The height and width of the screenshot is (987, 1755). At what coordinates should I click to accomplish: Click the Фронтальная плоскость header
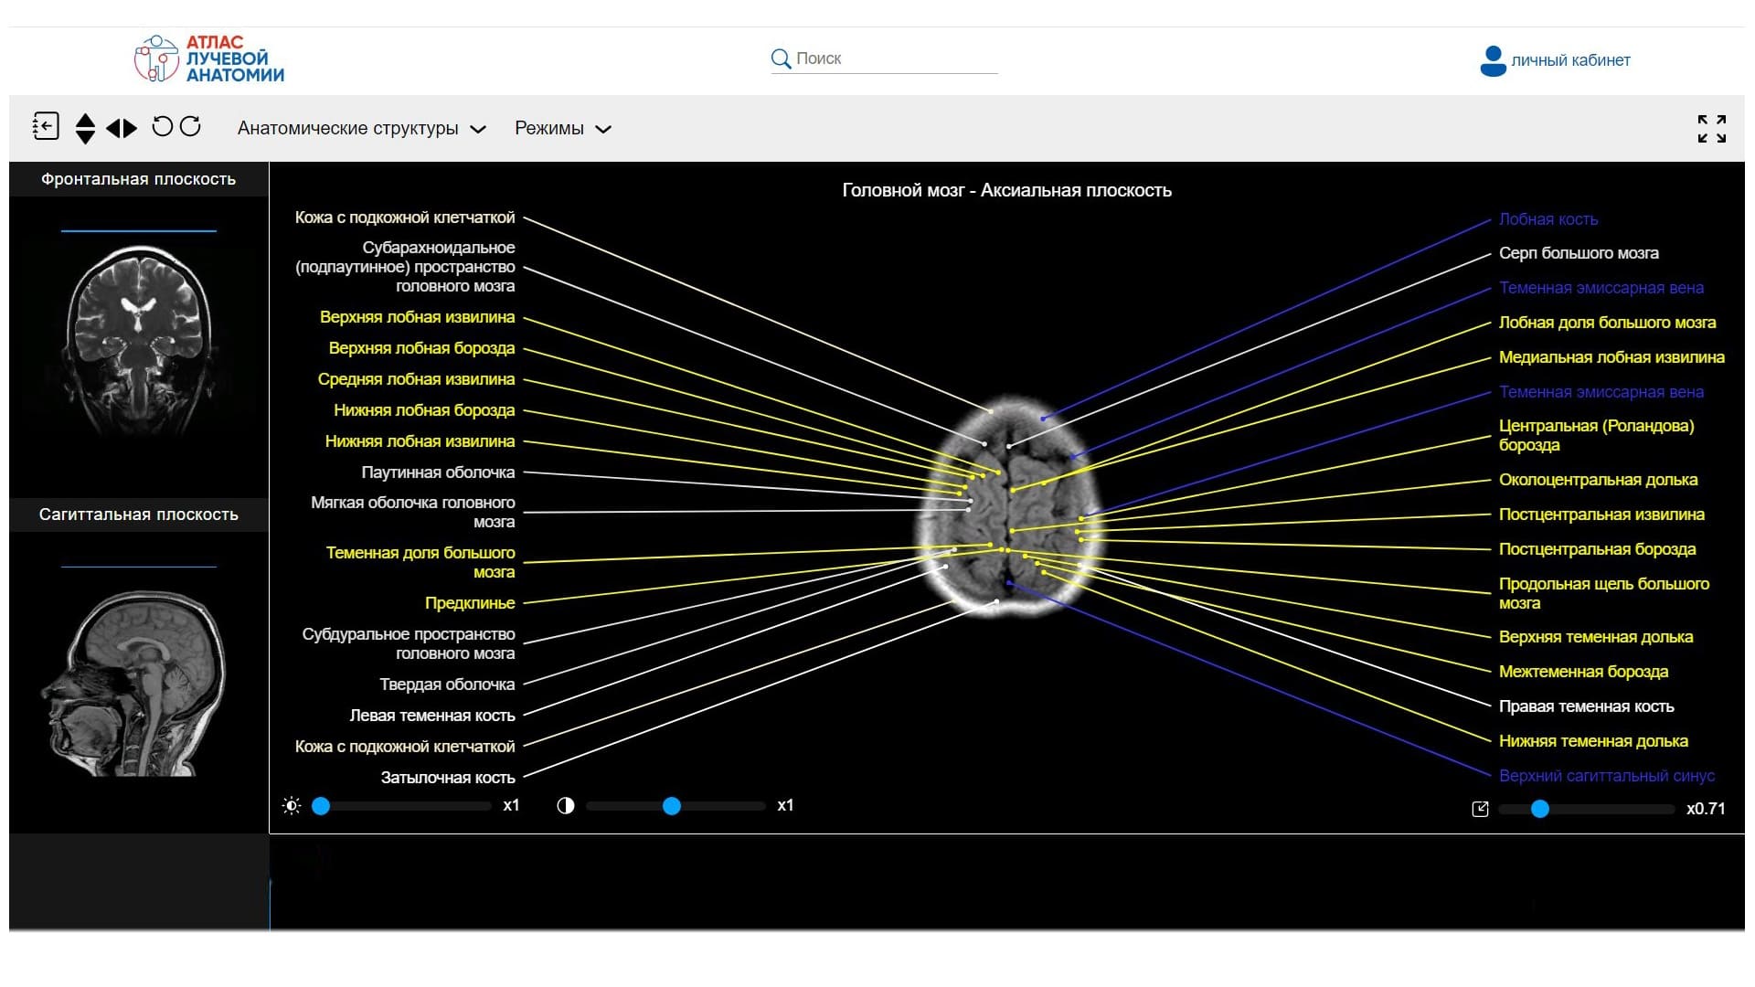pos(139,179)
